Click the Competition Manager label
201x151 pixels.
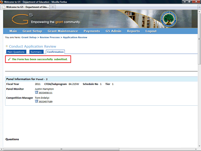pyautogui.click(x=19, y=98)
